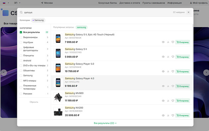Check the DVD и Blu-ray плееры filter
This screenshot has height=131, width=209.
(x=21, y=66)
